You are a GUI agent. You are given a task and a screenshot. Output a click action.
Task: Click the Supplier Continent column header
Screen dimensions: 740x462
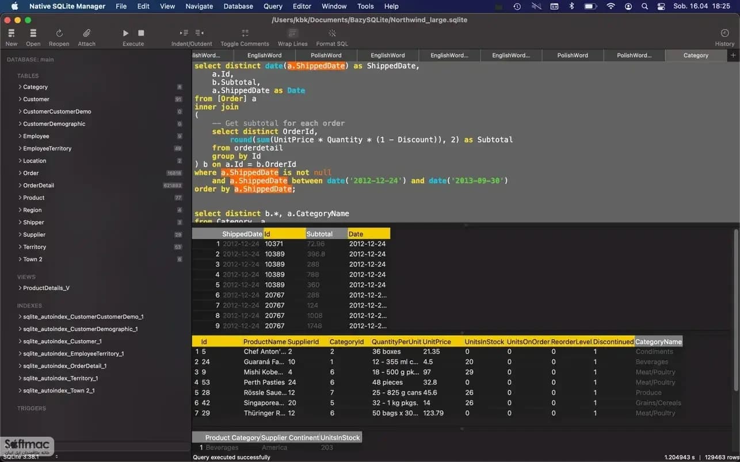tap(291, 437)
